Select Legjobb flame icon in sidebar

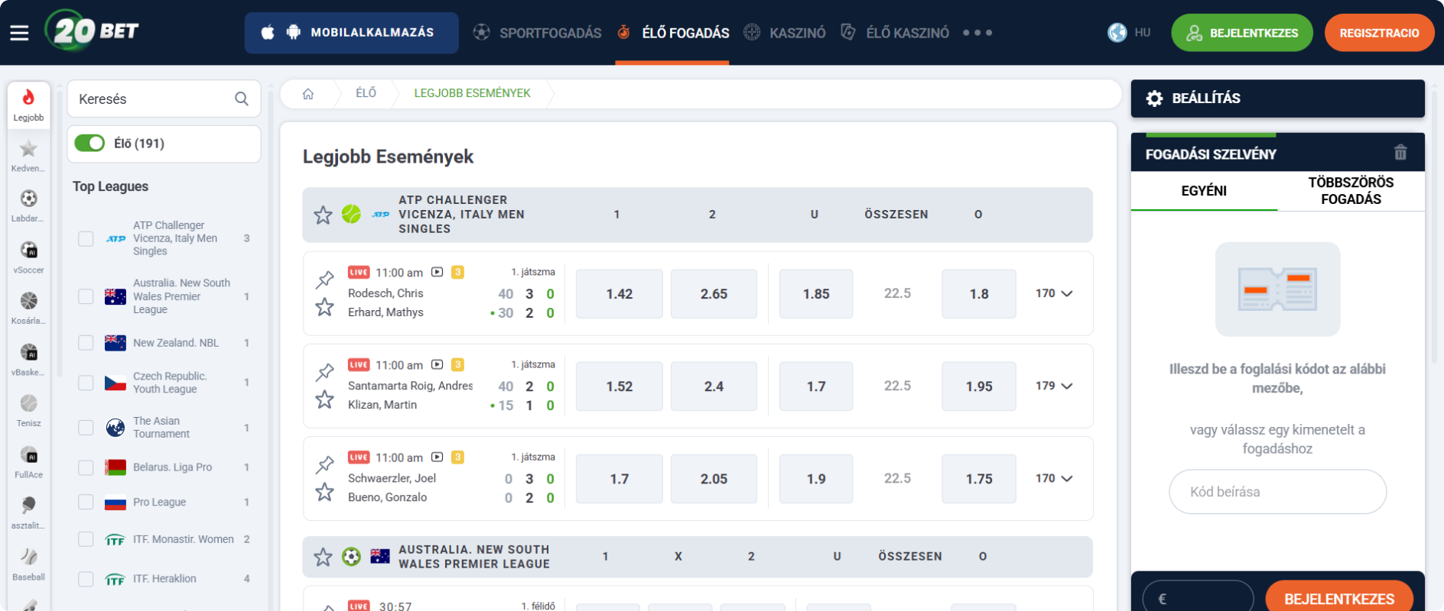pos(28,97)
